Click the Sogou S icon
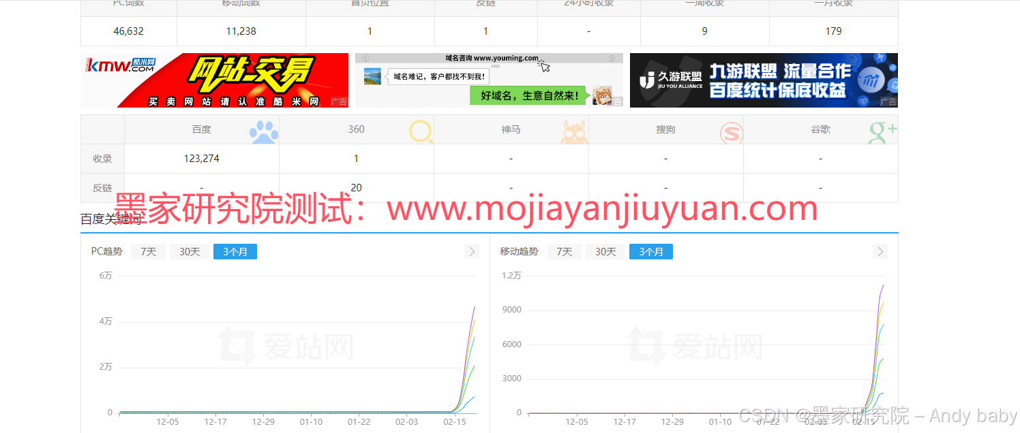Image resolution: width=1020 pixels, height=433 pixels. 732,131
